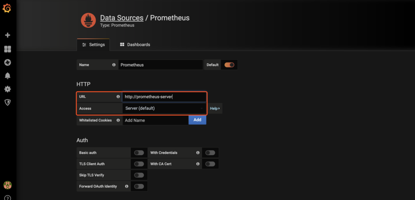Click the Auth section heading

pos(82,140)
